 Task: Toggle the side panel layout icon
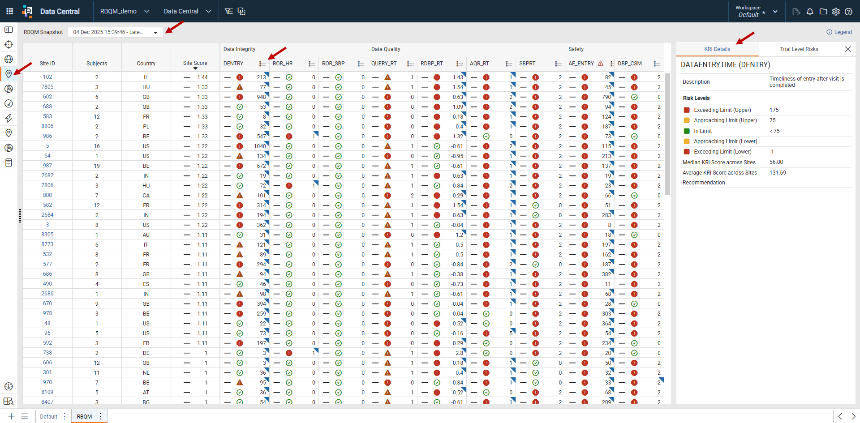[x=9, y=30]
